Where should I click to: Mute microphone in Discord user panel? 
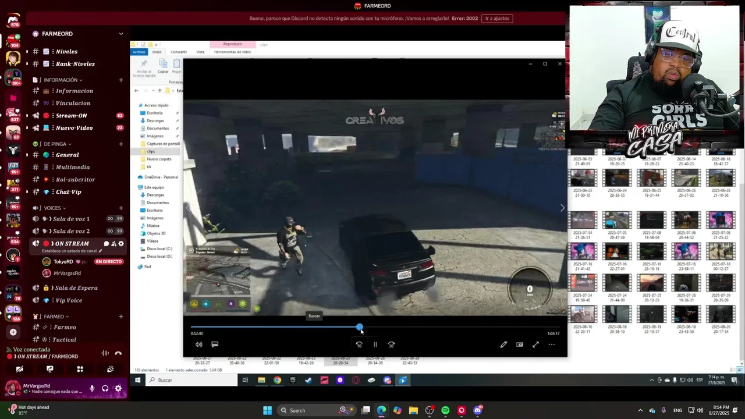(x=92, y=388)
